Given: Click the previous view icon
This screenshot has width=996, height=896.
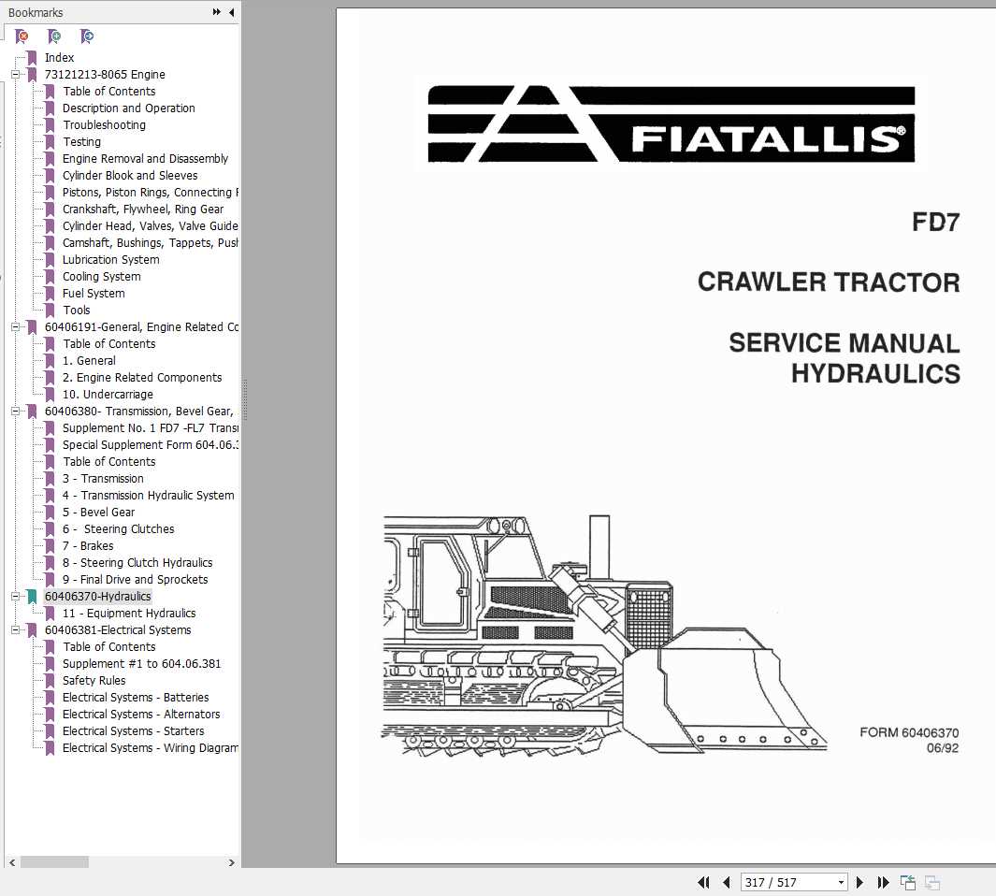Looking at the screenshot, I should click(908, 882).
